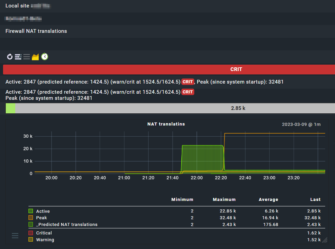Click the 22:00 time axis label
This screenshot has height=249, width=335.
[197, 178]
